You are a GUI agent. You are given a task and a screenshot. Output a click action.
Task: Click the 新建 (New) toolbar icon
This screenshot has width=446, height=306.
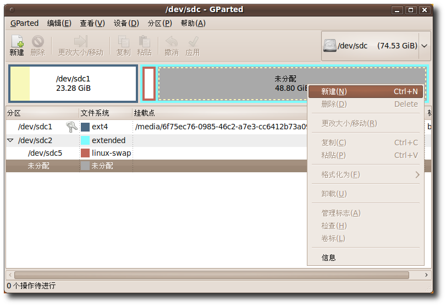pyautogui.click(x=17, y=46)
